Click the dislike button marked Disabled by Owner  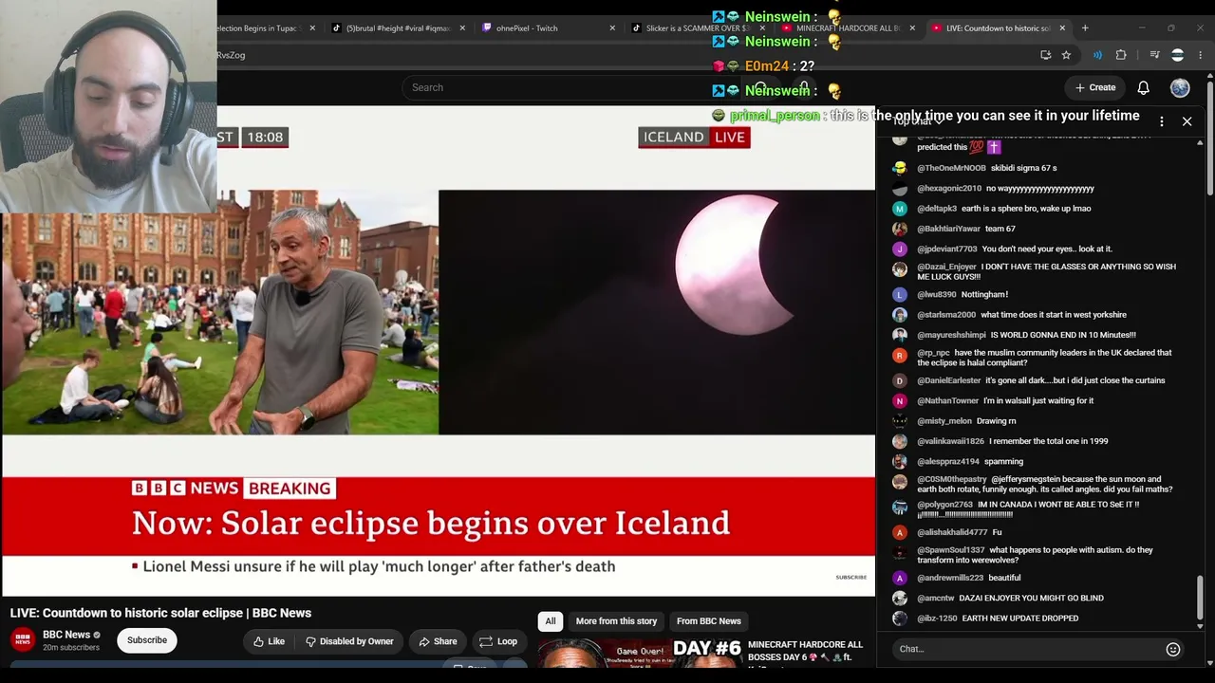(x=348, y=641)
